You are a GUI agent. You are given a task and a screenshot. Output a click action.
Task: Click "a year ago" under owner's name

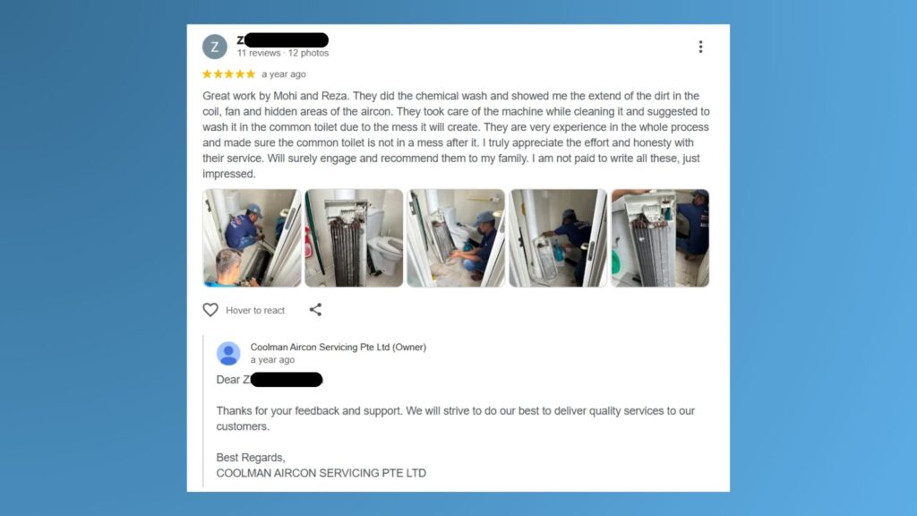point(272,360)
